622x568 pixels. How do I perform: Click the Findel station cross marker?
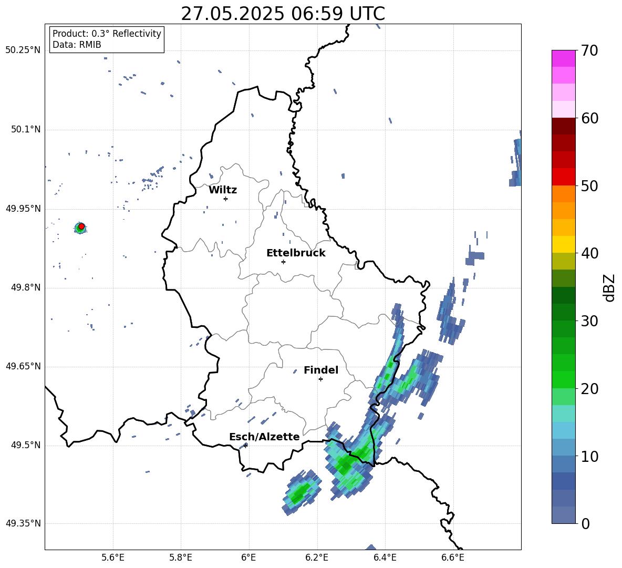(320, 379)
